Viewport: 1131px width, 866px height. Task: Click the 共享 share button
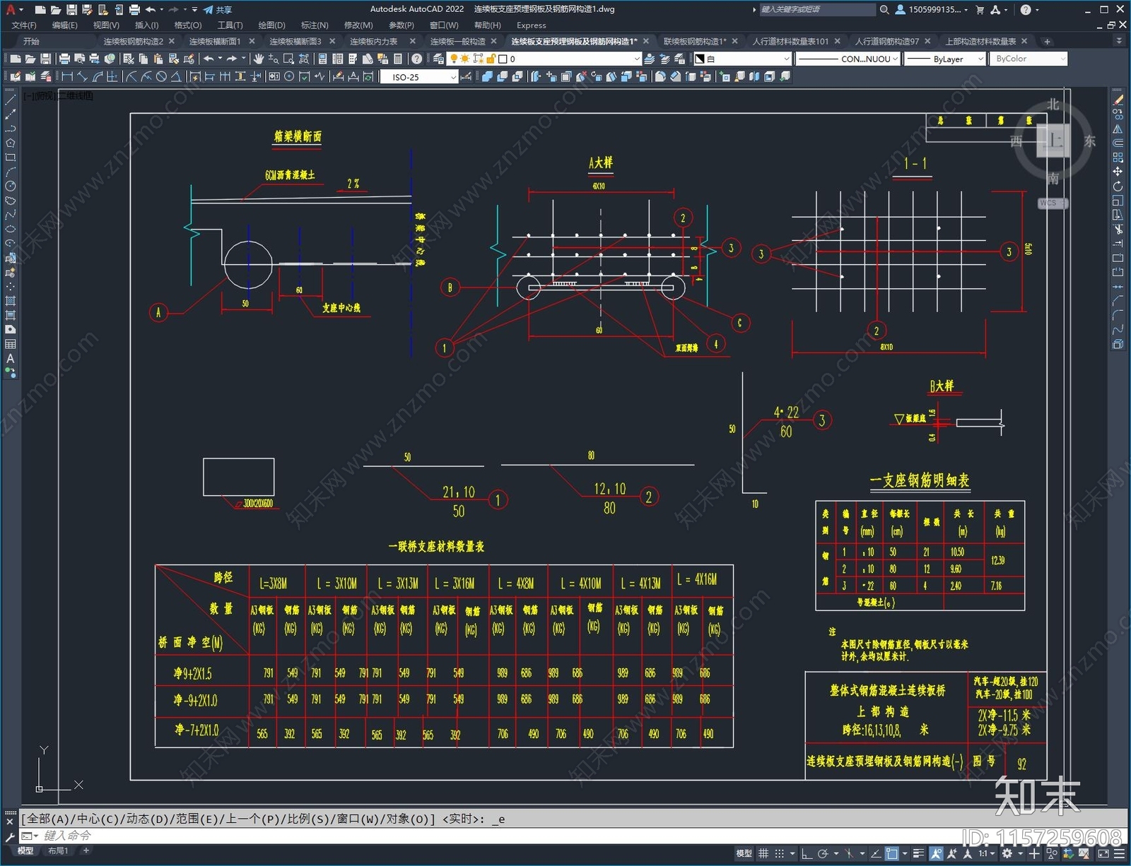tap(218, 9)
